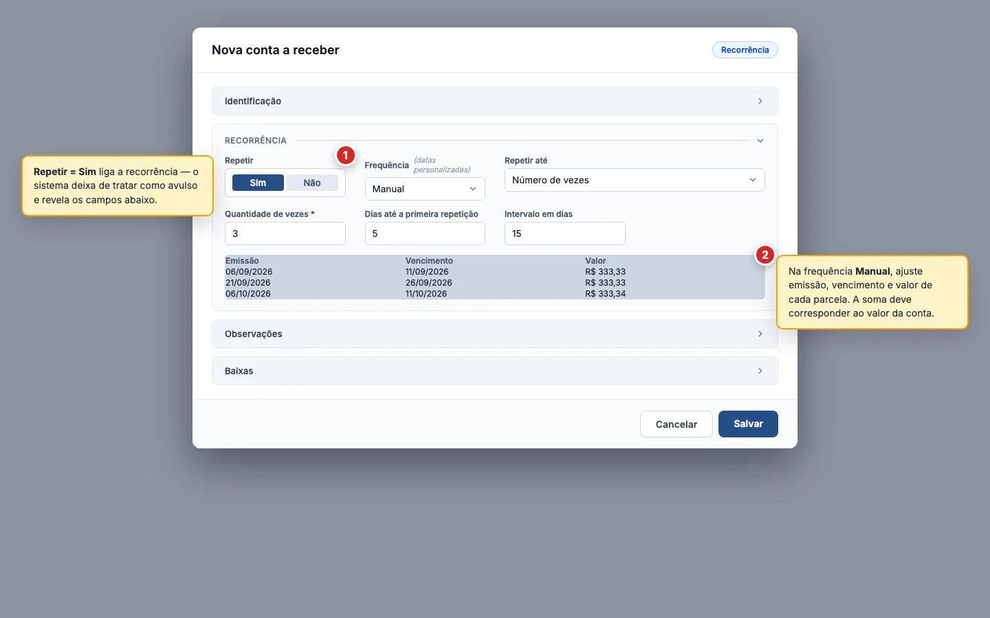Expand the Observações section chevron
This screenshot has height=618, width=990.
[760, 334]
